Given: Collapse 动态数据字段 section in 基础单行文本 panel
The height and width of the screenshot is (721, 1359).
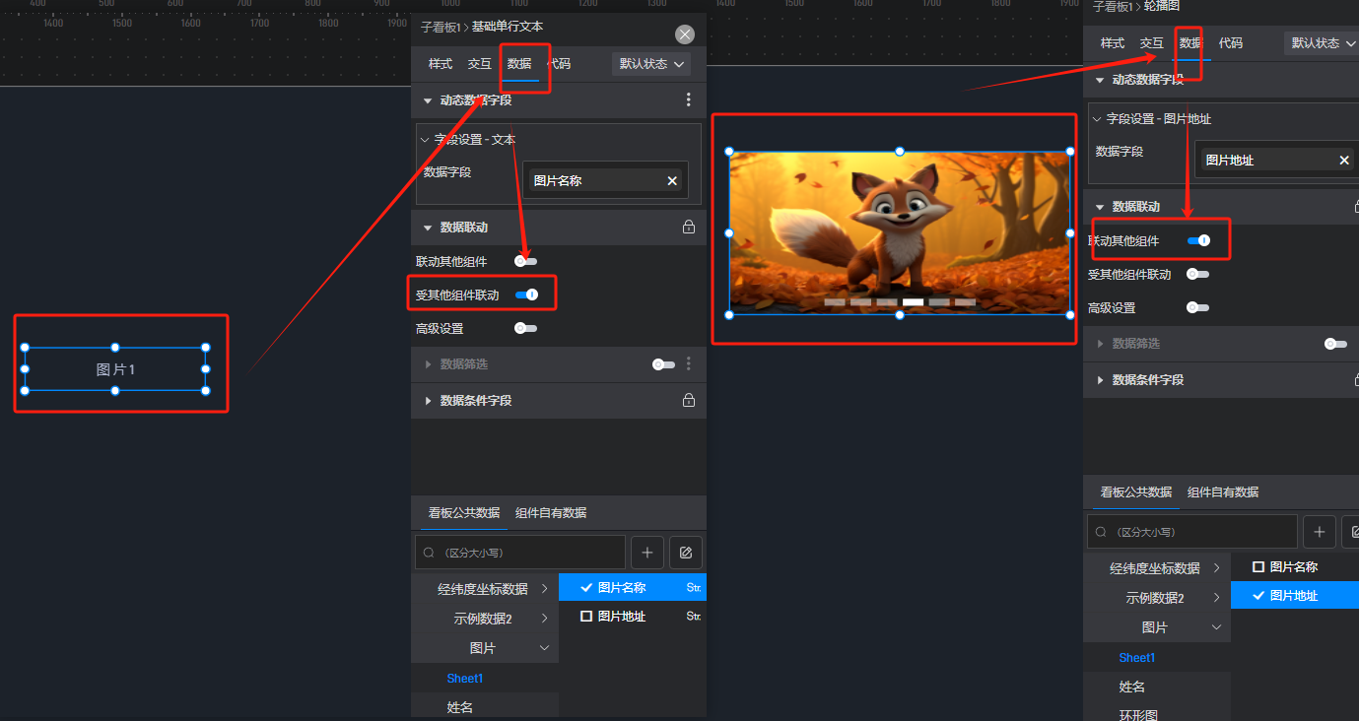Looking at the screenshot, I should [428, 100].
